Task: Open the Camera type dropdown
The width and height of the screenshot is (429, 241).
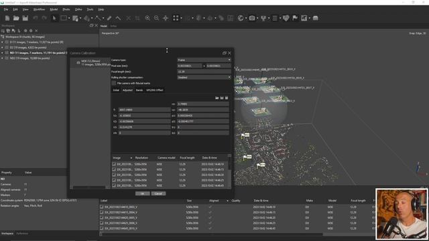Action: pyautogui.click(x=204, y=60)
